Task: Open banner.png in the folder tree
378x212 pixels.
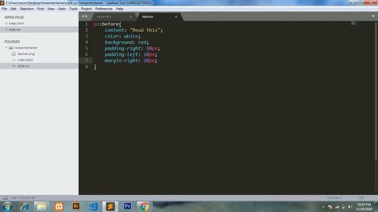Action: (26, 54)
